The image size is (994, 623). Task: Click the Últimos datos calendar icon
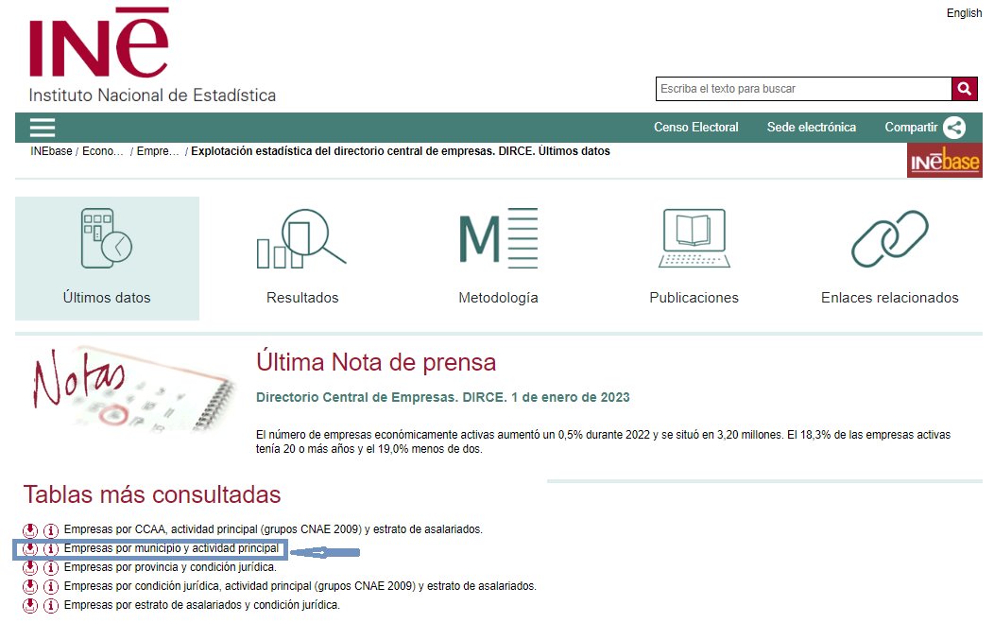coord(107,238)
